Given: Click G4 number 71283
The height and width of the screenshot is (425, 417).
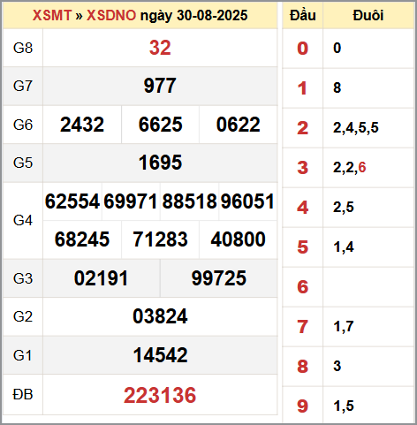Looking at the screenshot, I should coord(160,239).
